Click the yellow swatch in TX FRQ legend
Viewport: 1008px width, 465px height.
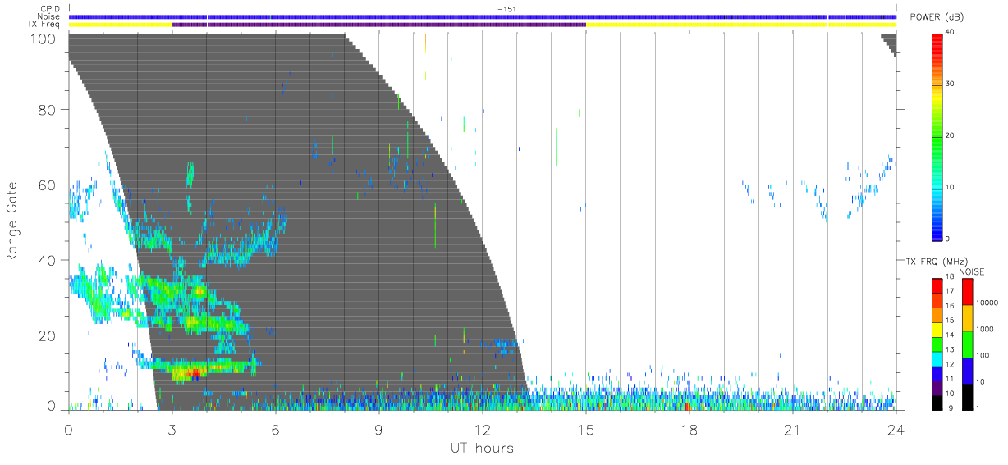[937, 329]
